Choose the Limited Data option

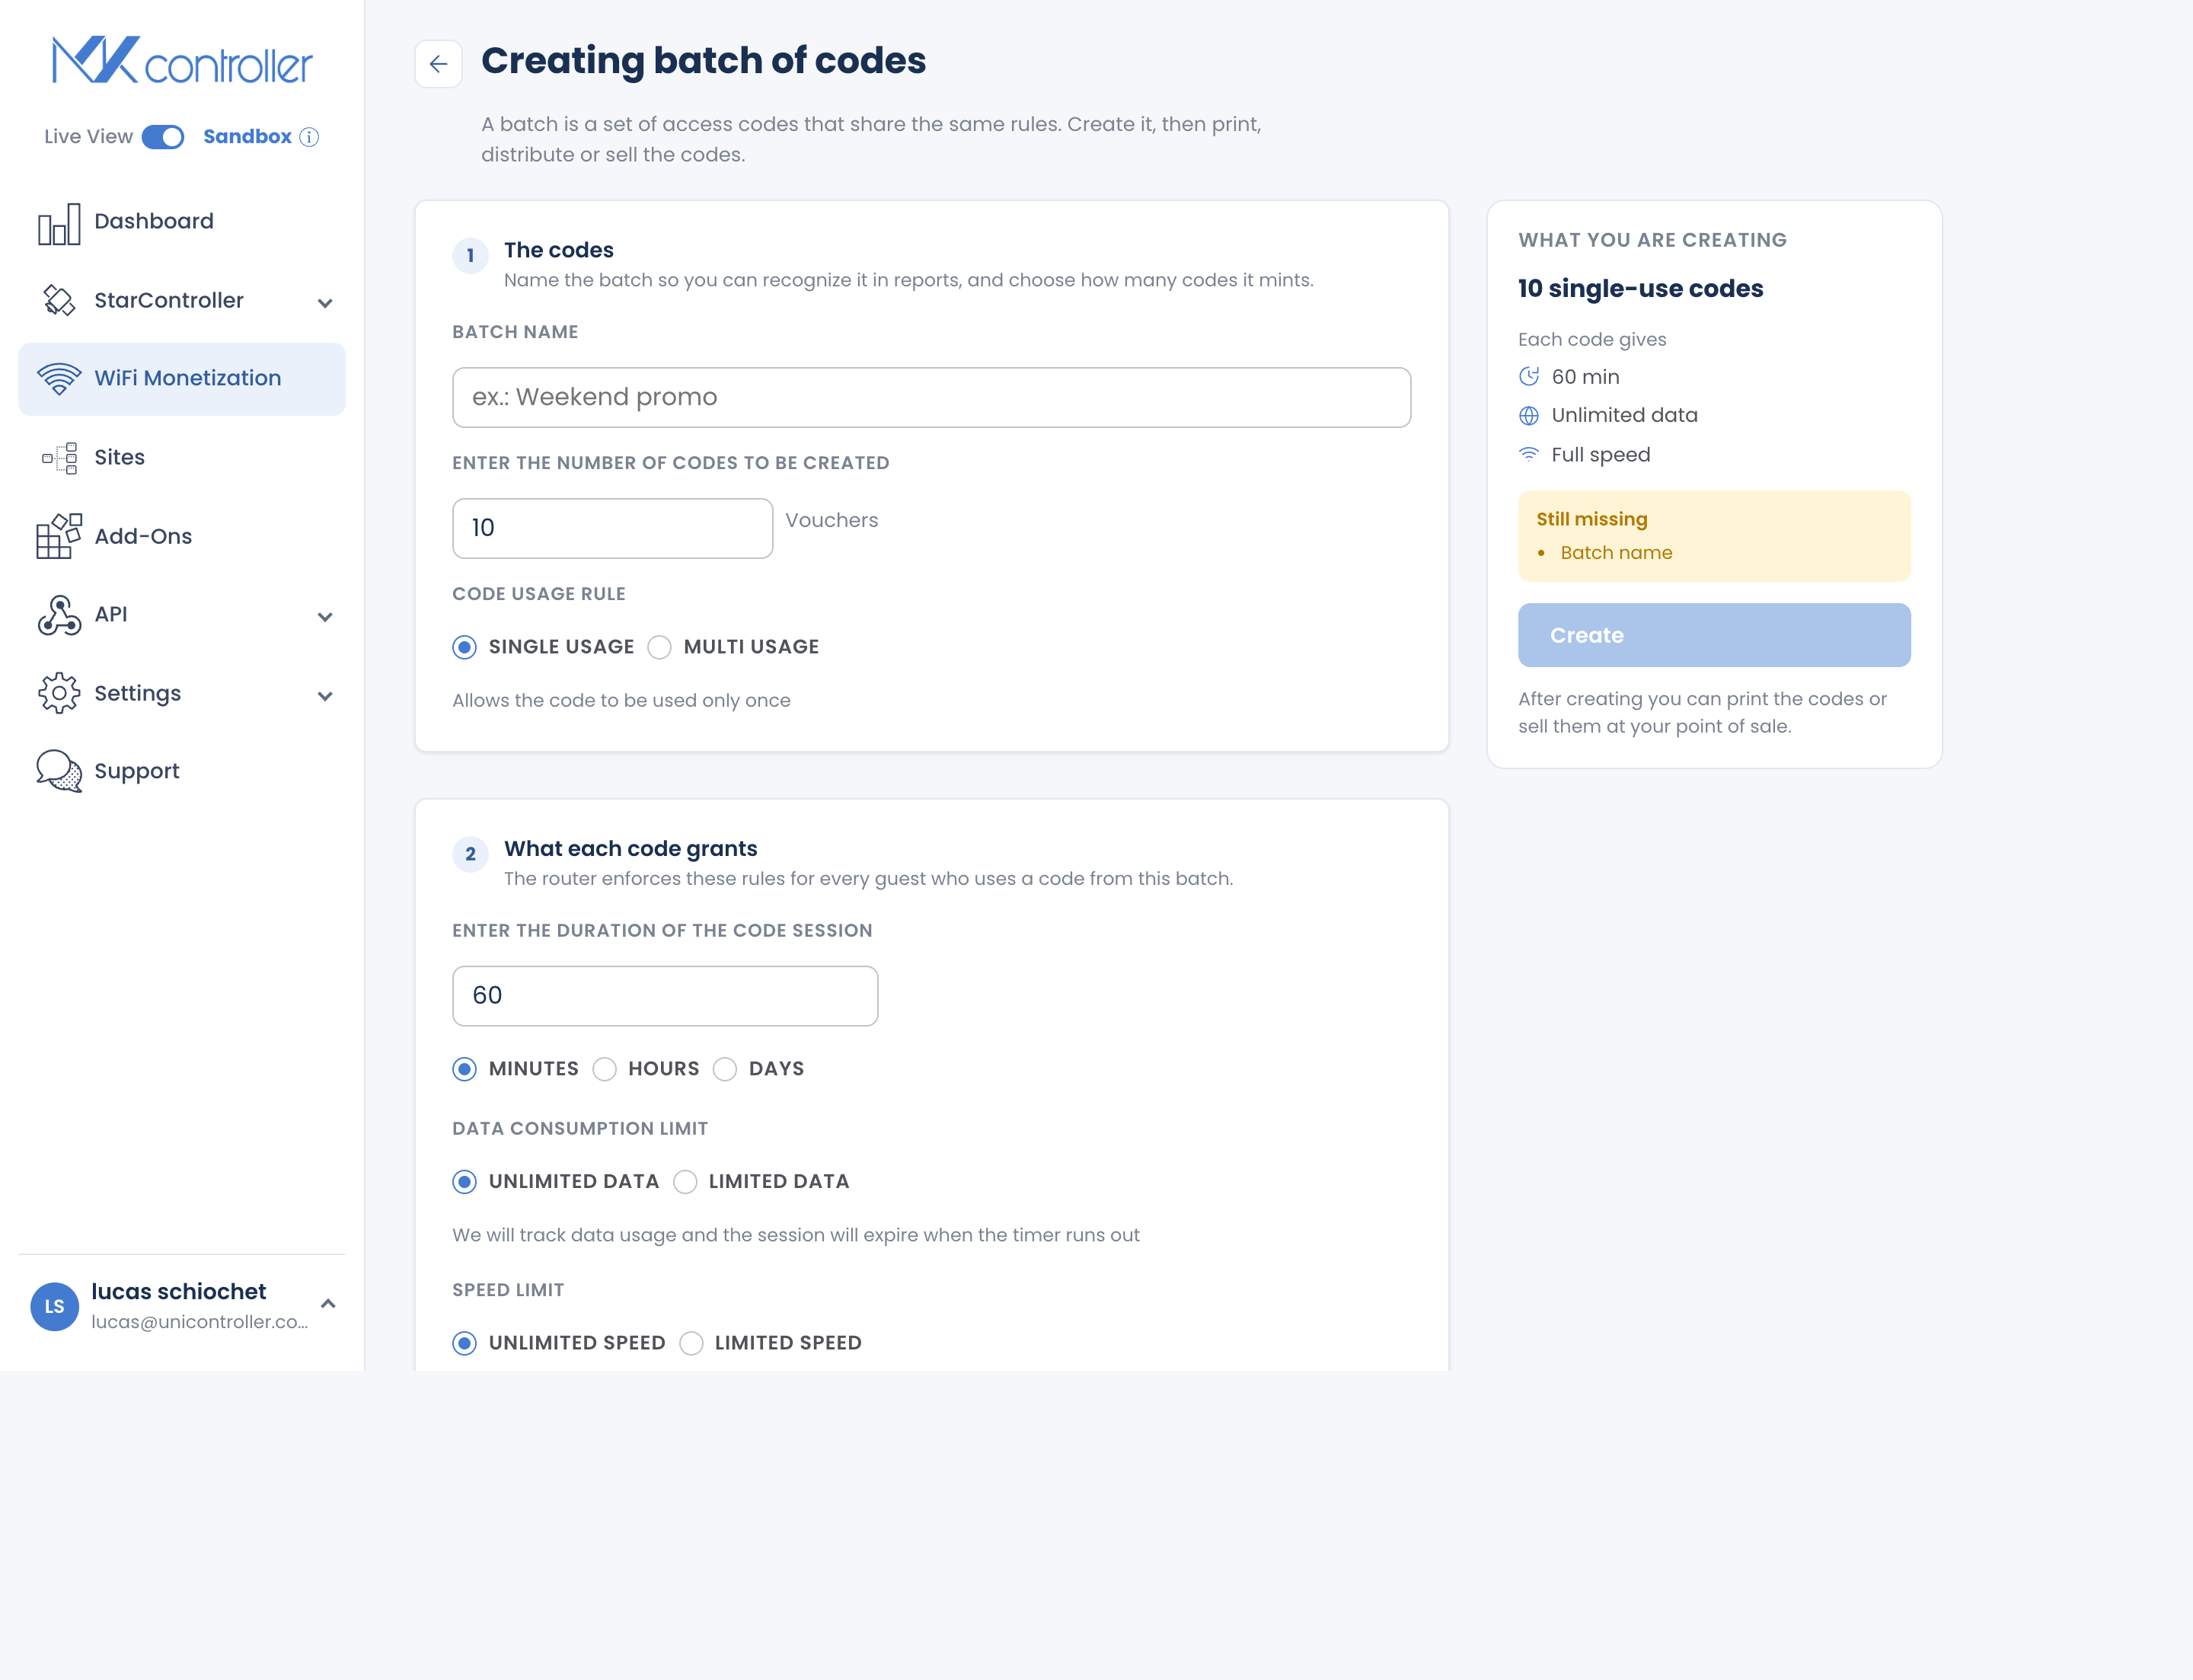685,1182
